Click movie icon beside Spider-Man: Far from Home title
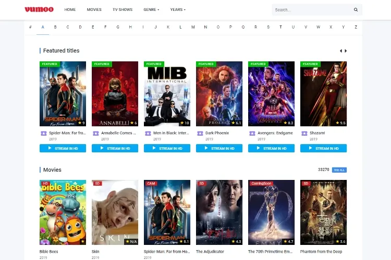This screenshot has height=260, width=391. coord(44,133)
